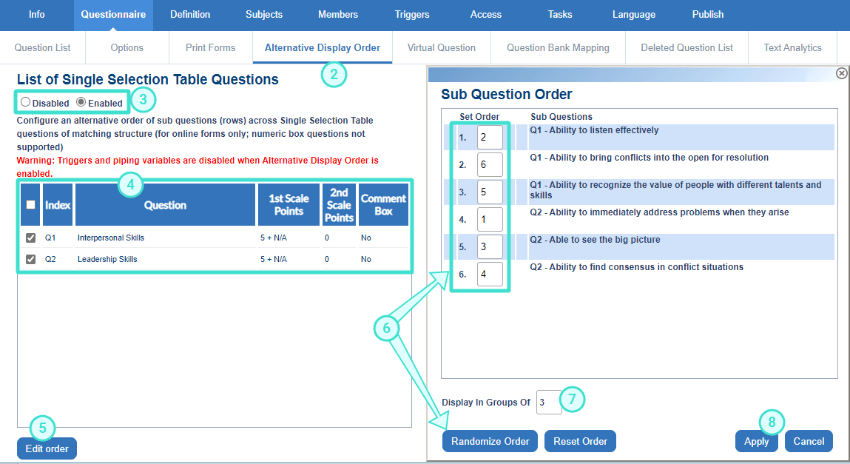This screenshot has height=464, width=850.
Task: Open the Publish menu tab
Action: pyautogui.click(x=708, y=15)
